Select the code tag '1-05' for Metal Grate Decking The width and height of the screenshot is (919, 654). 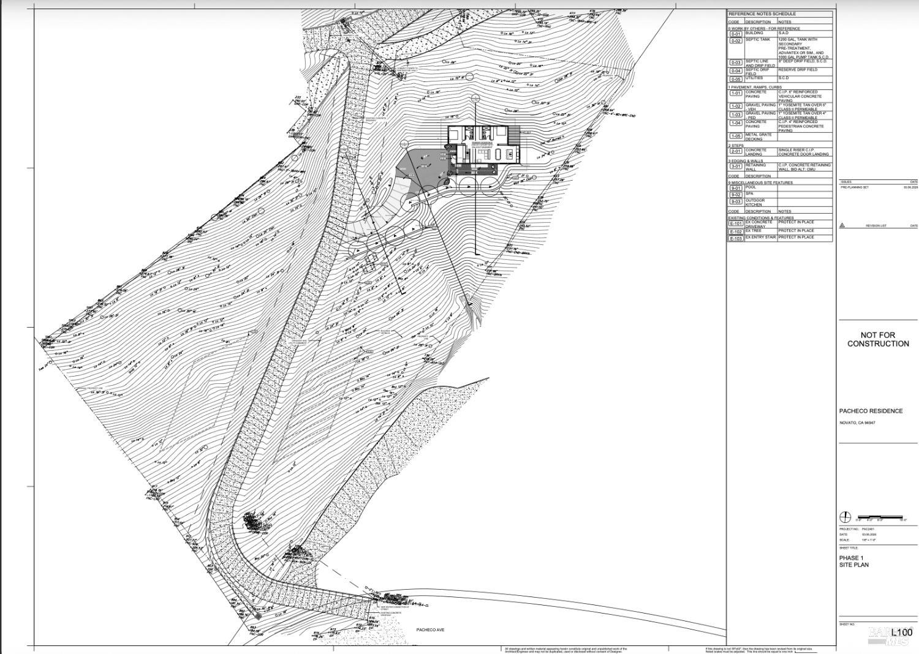click(736, 137)
